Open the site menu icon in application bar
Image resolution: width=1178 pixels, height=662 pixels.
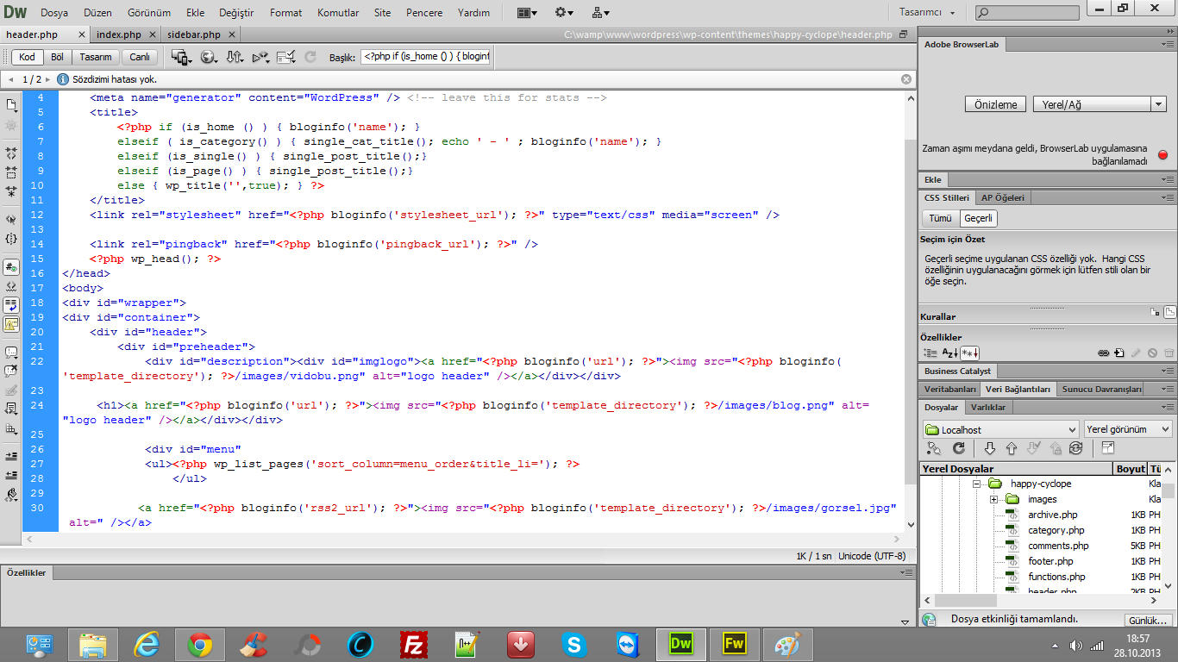point(601,13)
